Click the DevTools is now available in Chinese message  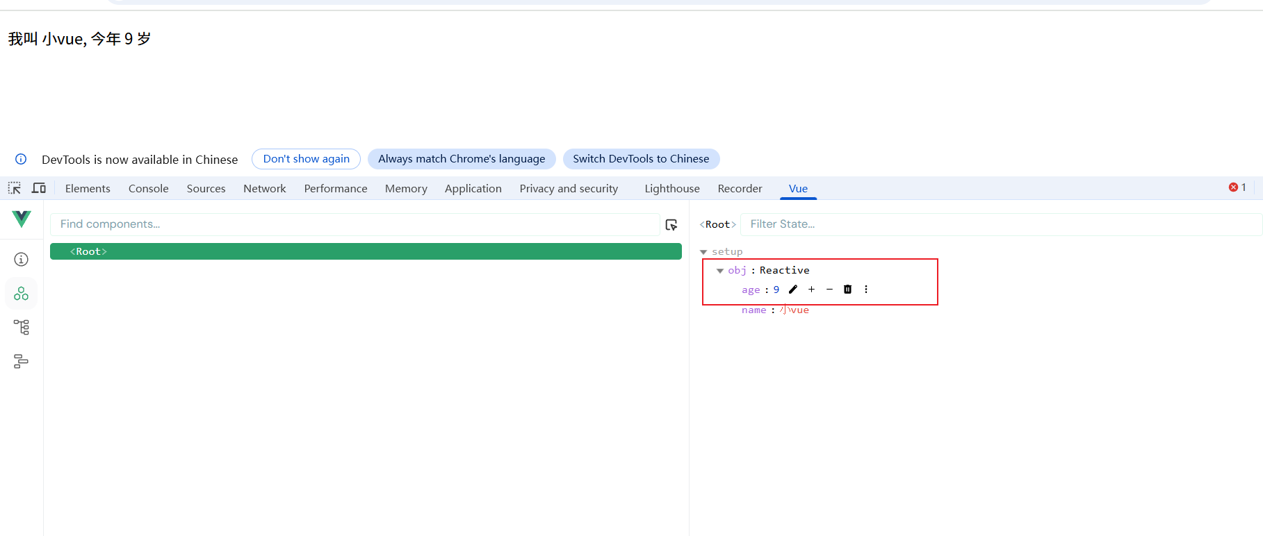click(140, 160)
